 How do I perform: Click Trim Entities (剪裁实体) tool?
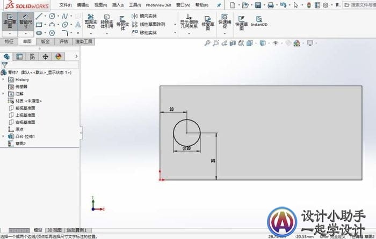click(x=91, y=21)
